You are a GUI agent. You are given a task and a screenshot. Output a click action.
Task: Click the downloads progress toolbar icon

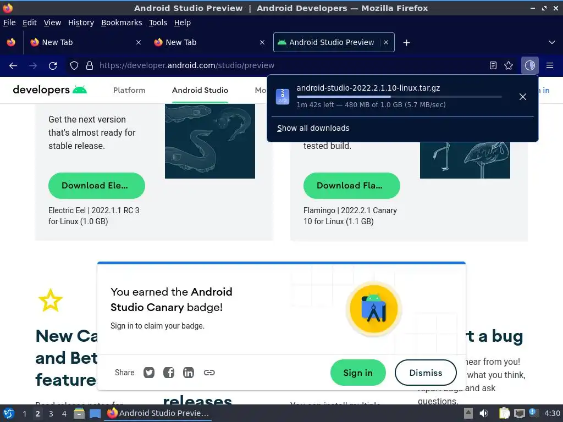click(529, 65)
